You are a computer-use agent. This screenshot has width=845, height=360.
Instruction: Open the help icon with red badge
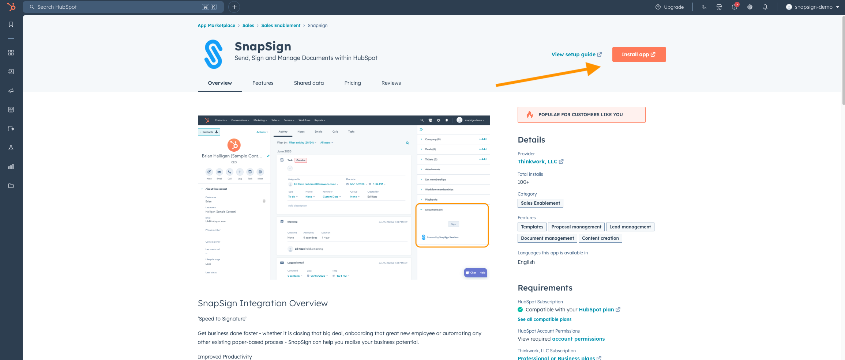pyautogui.click(x=735, y=7)
